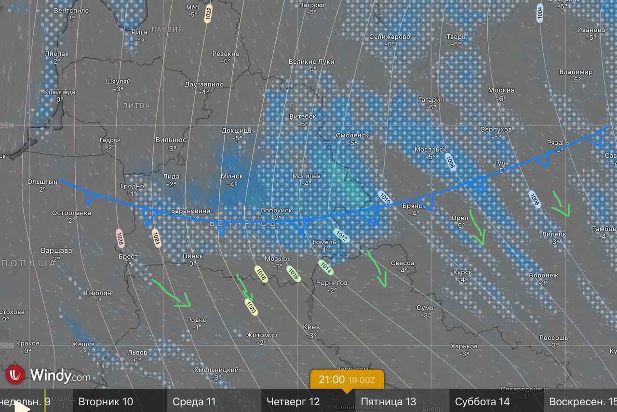This screenshot has width=617, height=412.
Task: Open the forecast for Харьков
Action: pyautogui.click(x=464, y=346)
